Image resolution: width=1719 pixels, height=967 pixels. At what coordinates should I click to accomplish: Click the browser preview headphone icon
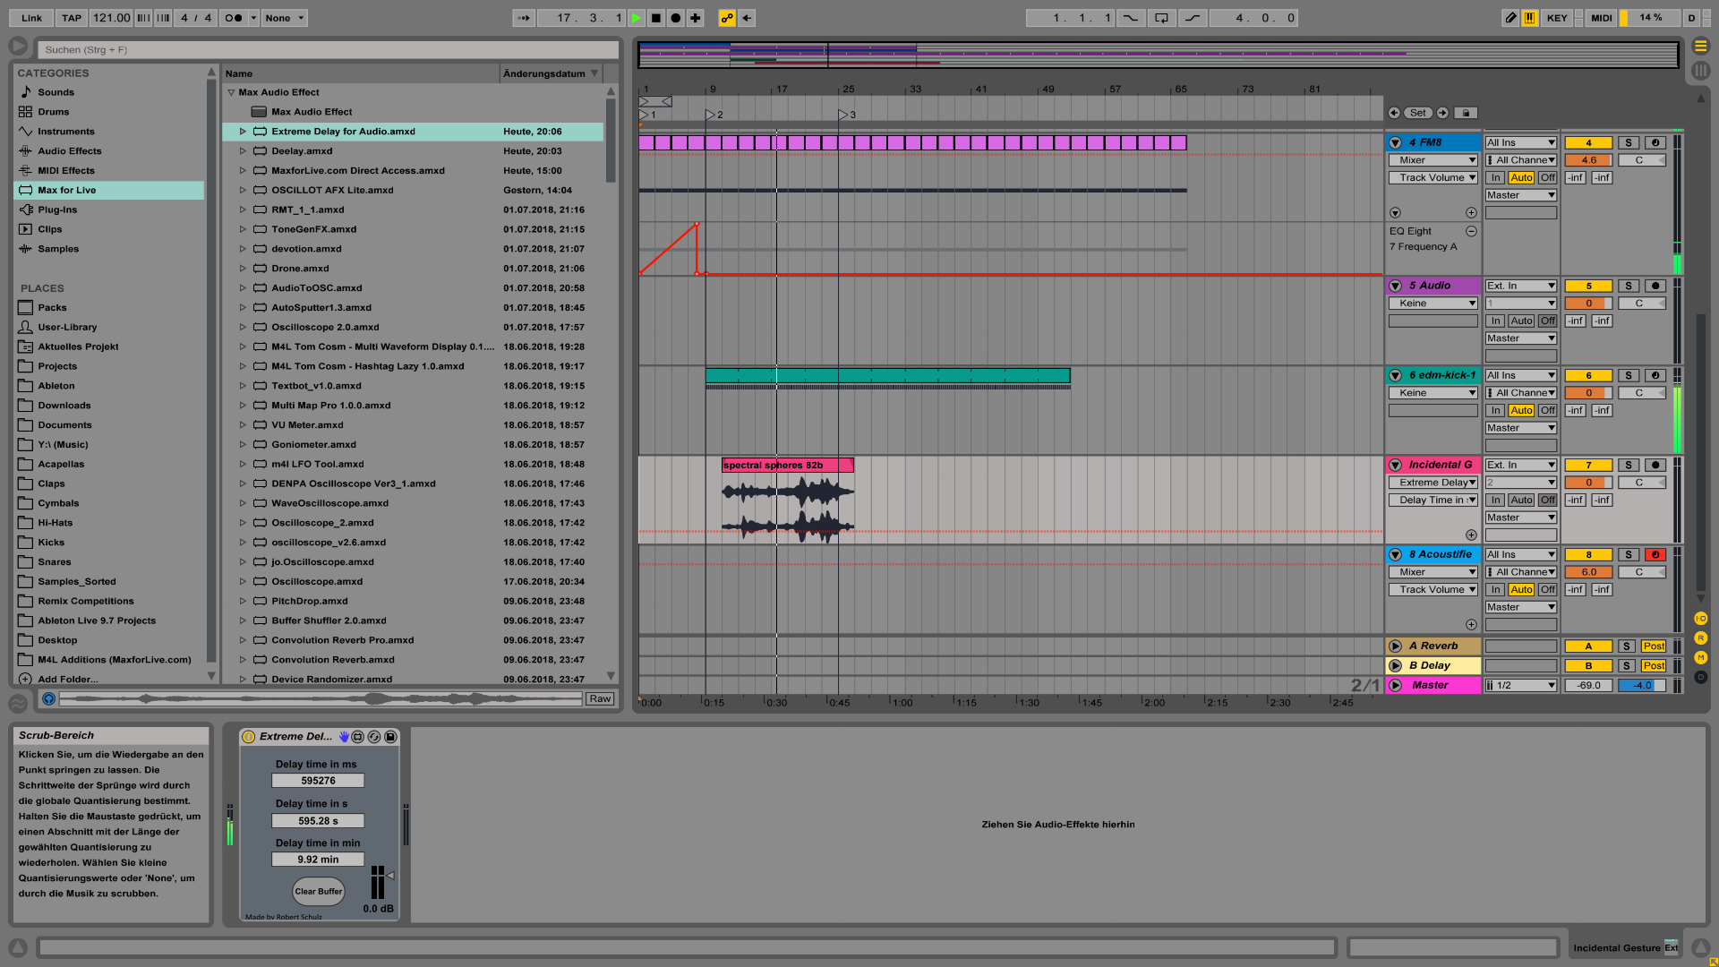pyautogui.click(x=49, y=699)
